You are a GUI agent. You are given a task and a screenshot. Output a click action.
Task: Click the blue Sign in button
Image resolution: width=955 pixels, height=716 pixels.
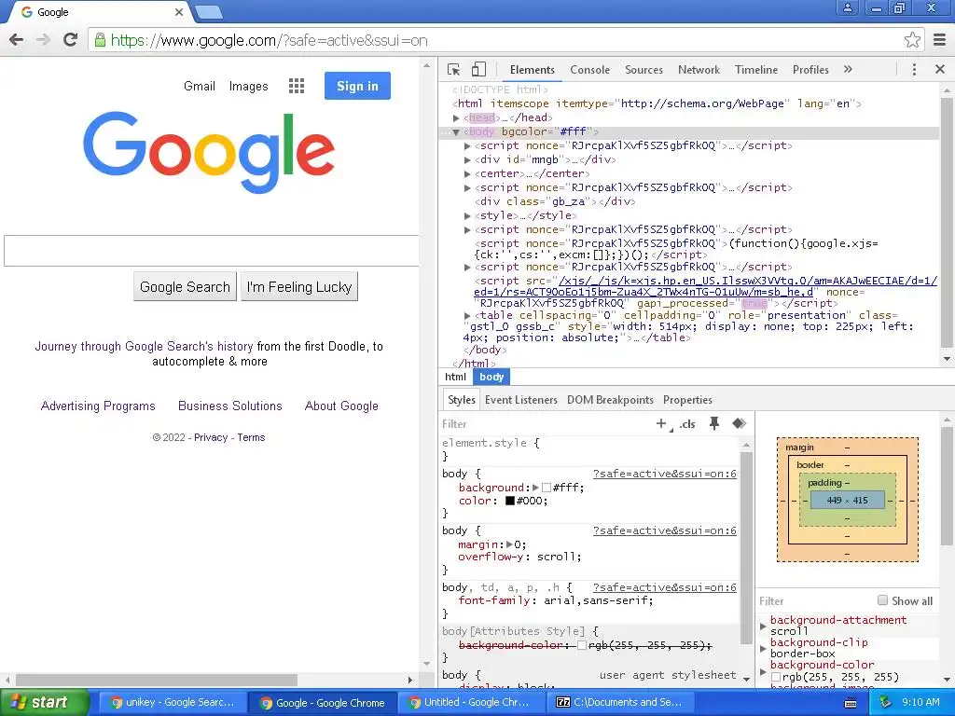[357, 86]
